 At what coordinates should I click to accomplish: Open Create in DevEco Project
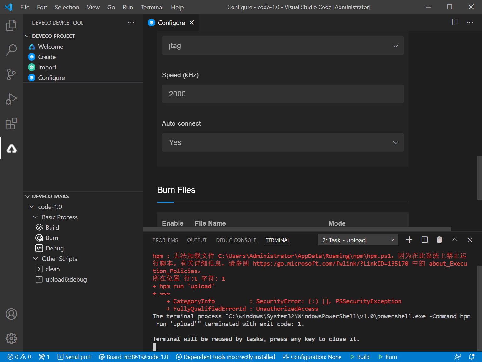click(x=47, y=57)
